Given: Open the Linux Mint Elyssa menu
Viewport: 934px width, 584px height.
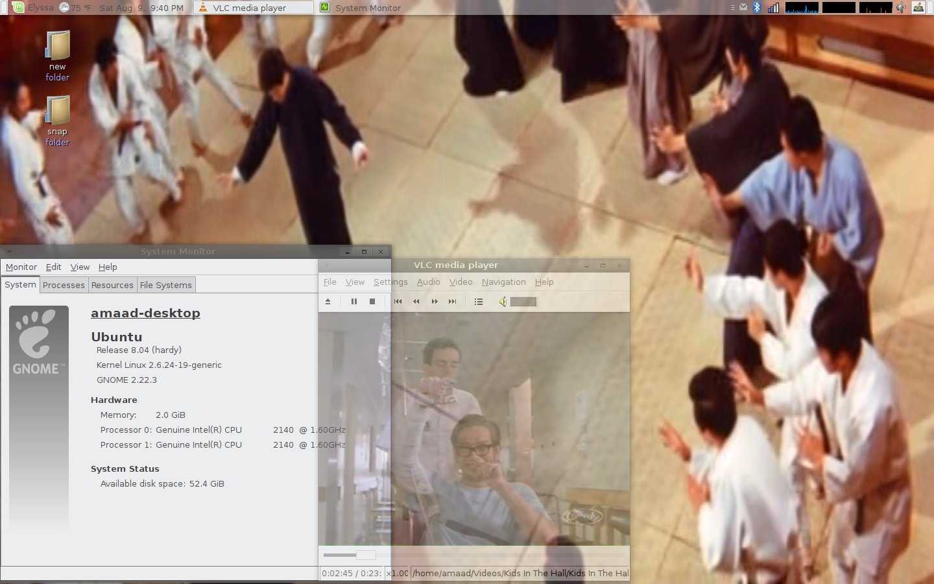Looking at the screenshot, I should [x=34, y=8].
